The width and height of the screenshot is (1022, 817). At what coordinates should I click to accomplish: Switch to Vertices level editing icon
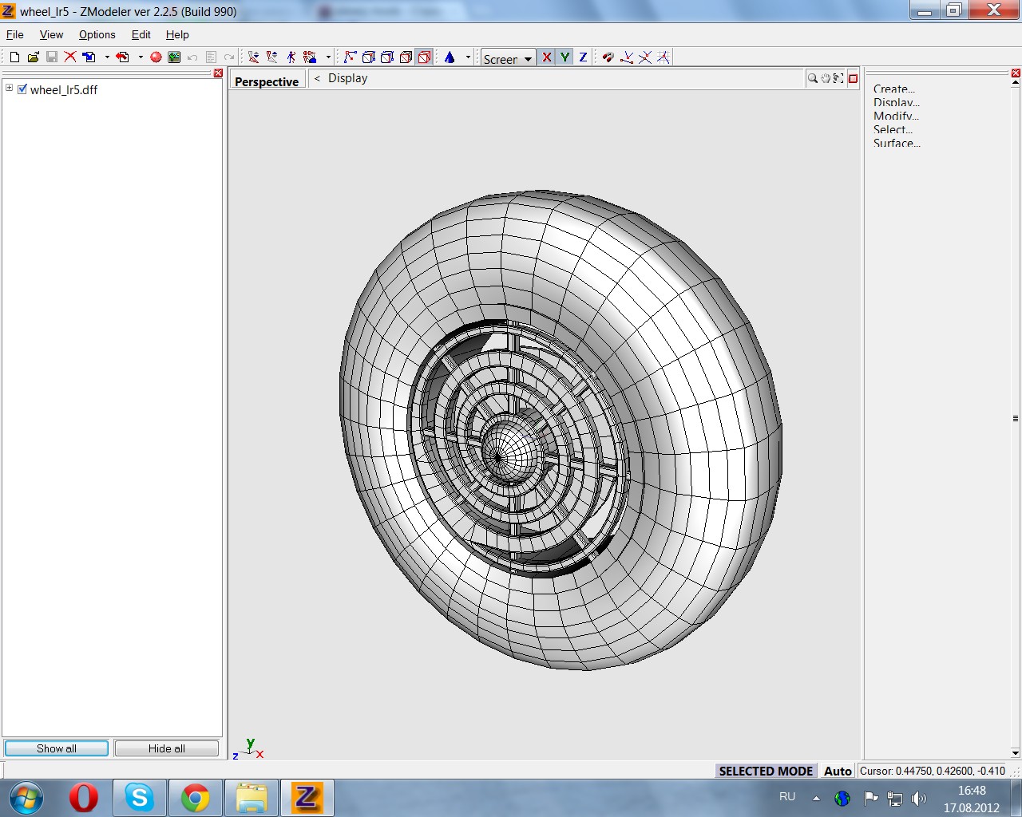click(350, 57)
